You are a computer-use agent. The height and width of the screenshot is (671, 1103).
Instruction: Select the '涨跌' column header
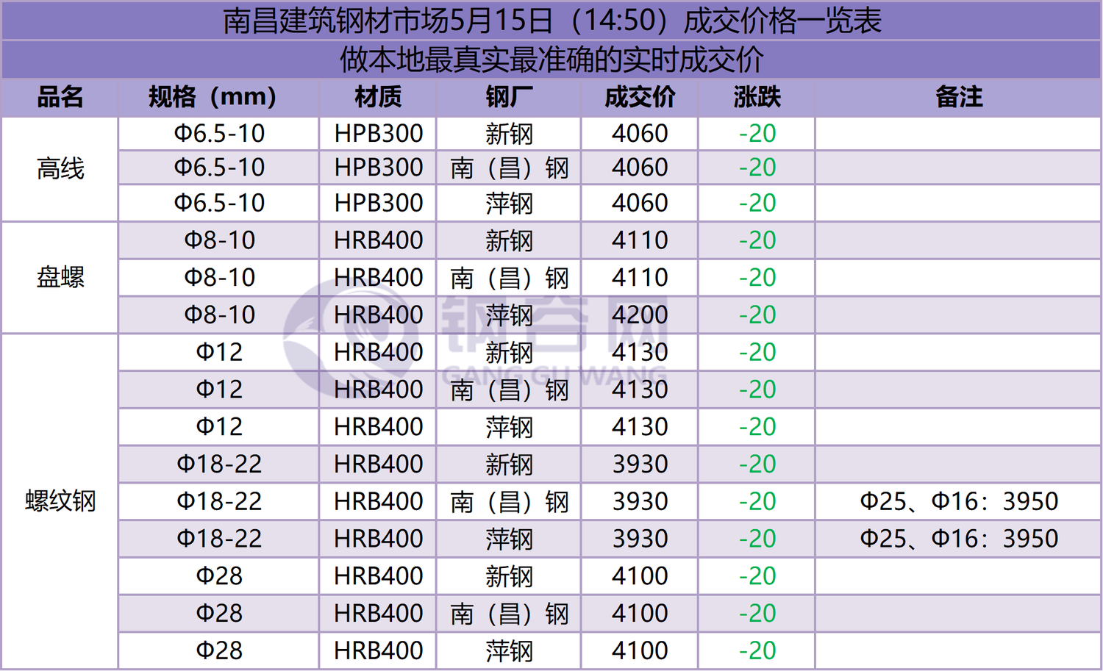[x=757, y=97]
